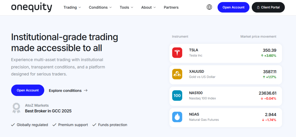Viewport: 296px width, 137px height.
Task: Click the onequity logo
Action: tap(32, 8)
